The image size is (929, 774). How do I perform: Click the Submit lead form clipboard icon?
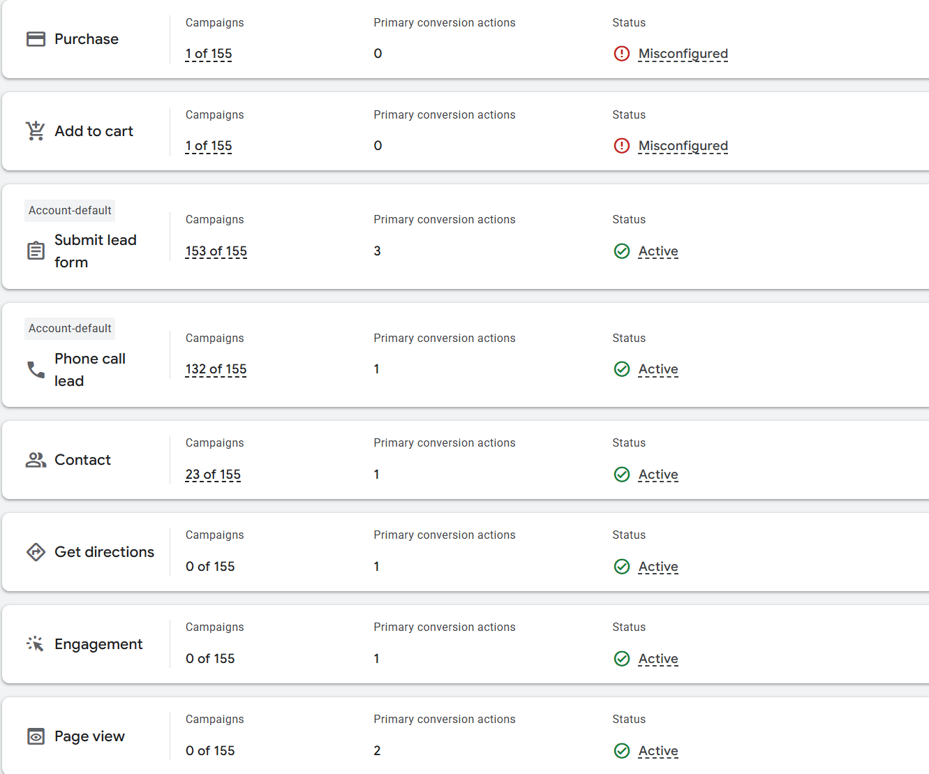click(36, 251)
